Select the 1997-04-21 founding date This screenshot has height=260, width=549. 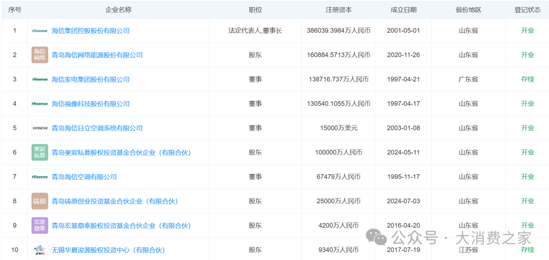click(403, 79)
